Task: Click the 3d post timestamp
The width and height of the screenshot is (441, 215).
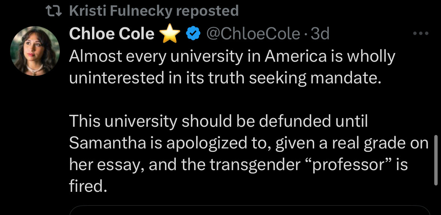Action: coord(320,34)
